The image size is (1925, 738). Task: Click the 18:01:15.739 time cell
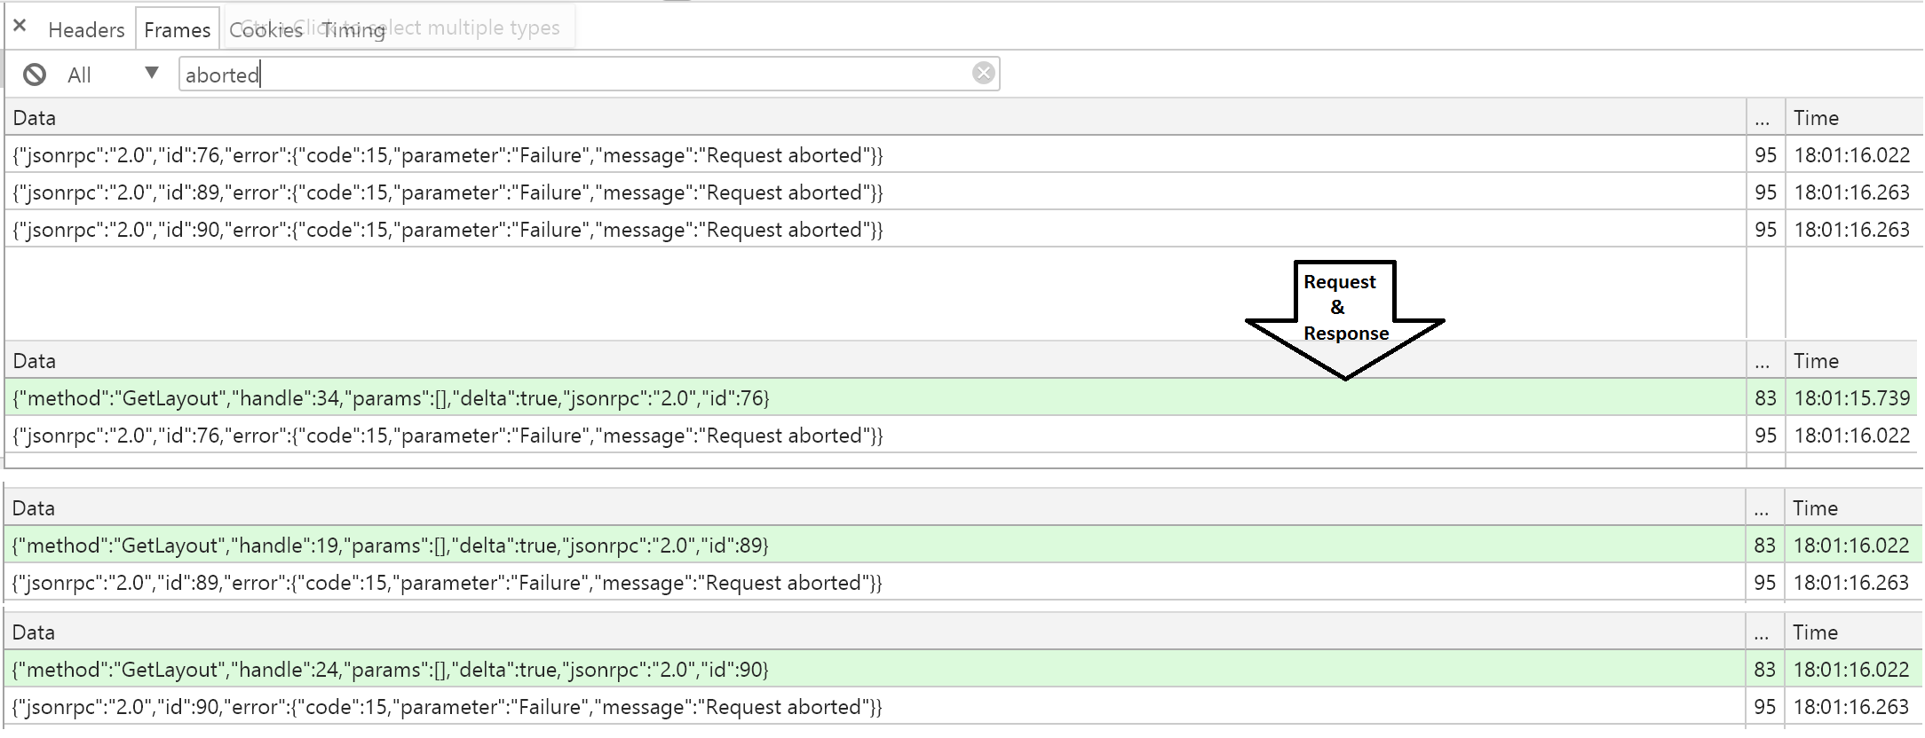[x=1852, y=398]
